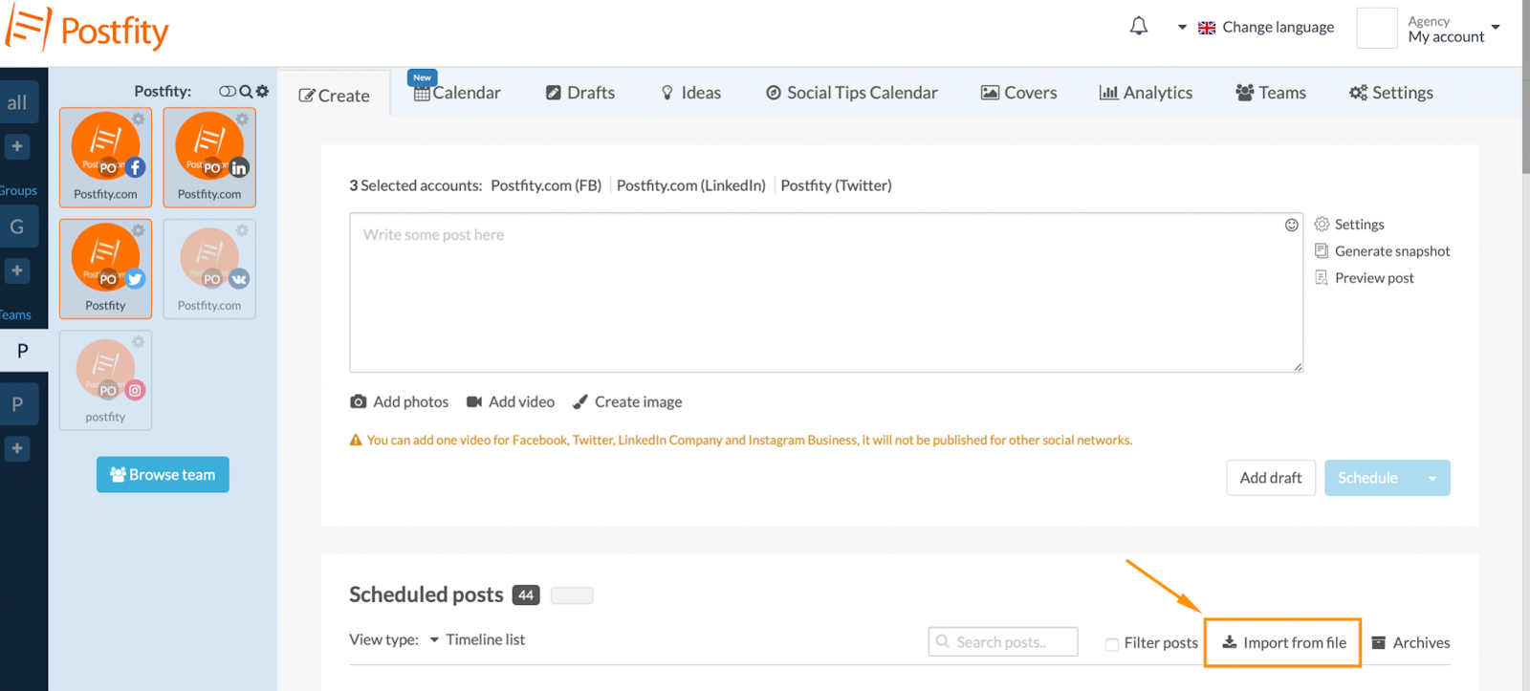Image resolution: width=1530 pixels, height=691 pixels.
Task: View the Social Tips Calendar tab
Action: point(851,93)
